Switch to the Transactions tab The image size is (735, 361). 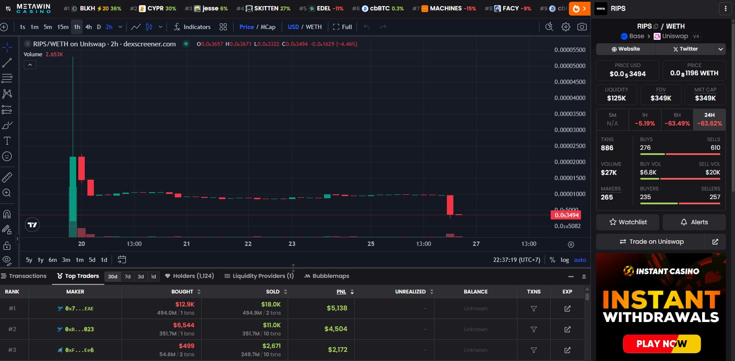pyautogui.click(x=24, y=276)
